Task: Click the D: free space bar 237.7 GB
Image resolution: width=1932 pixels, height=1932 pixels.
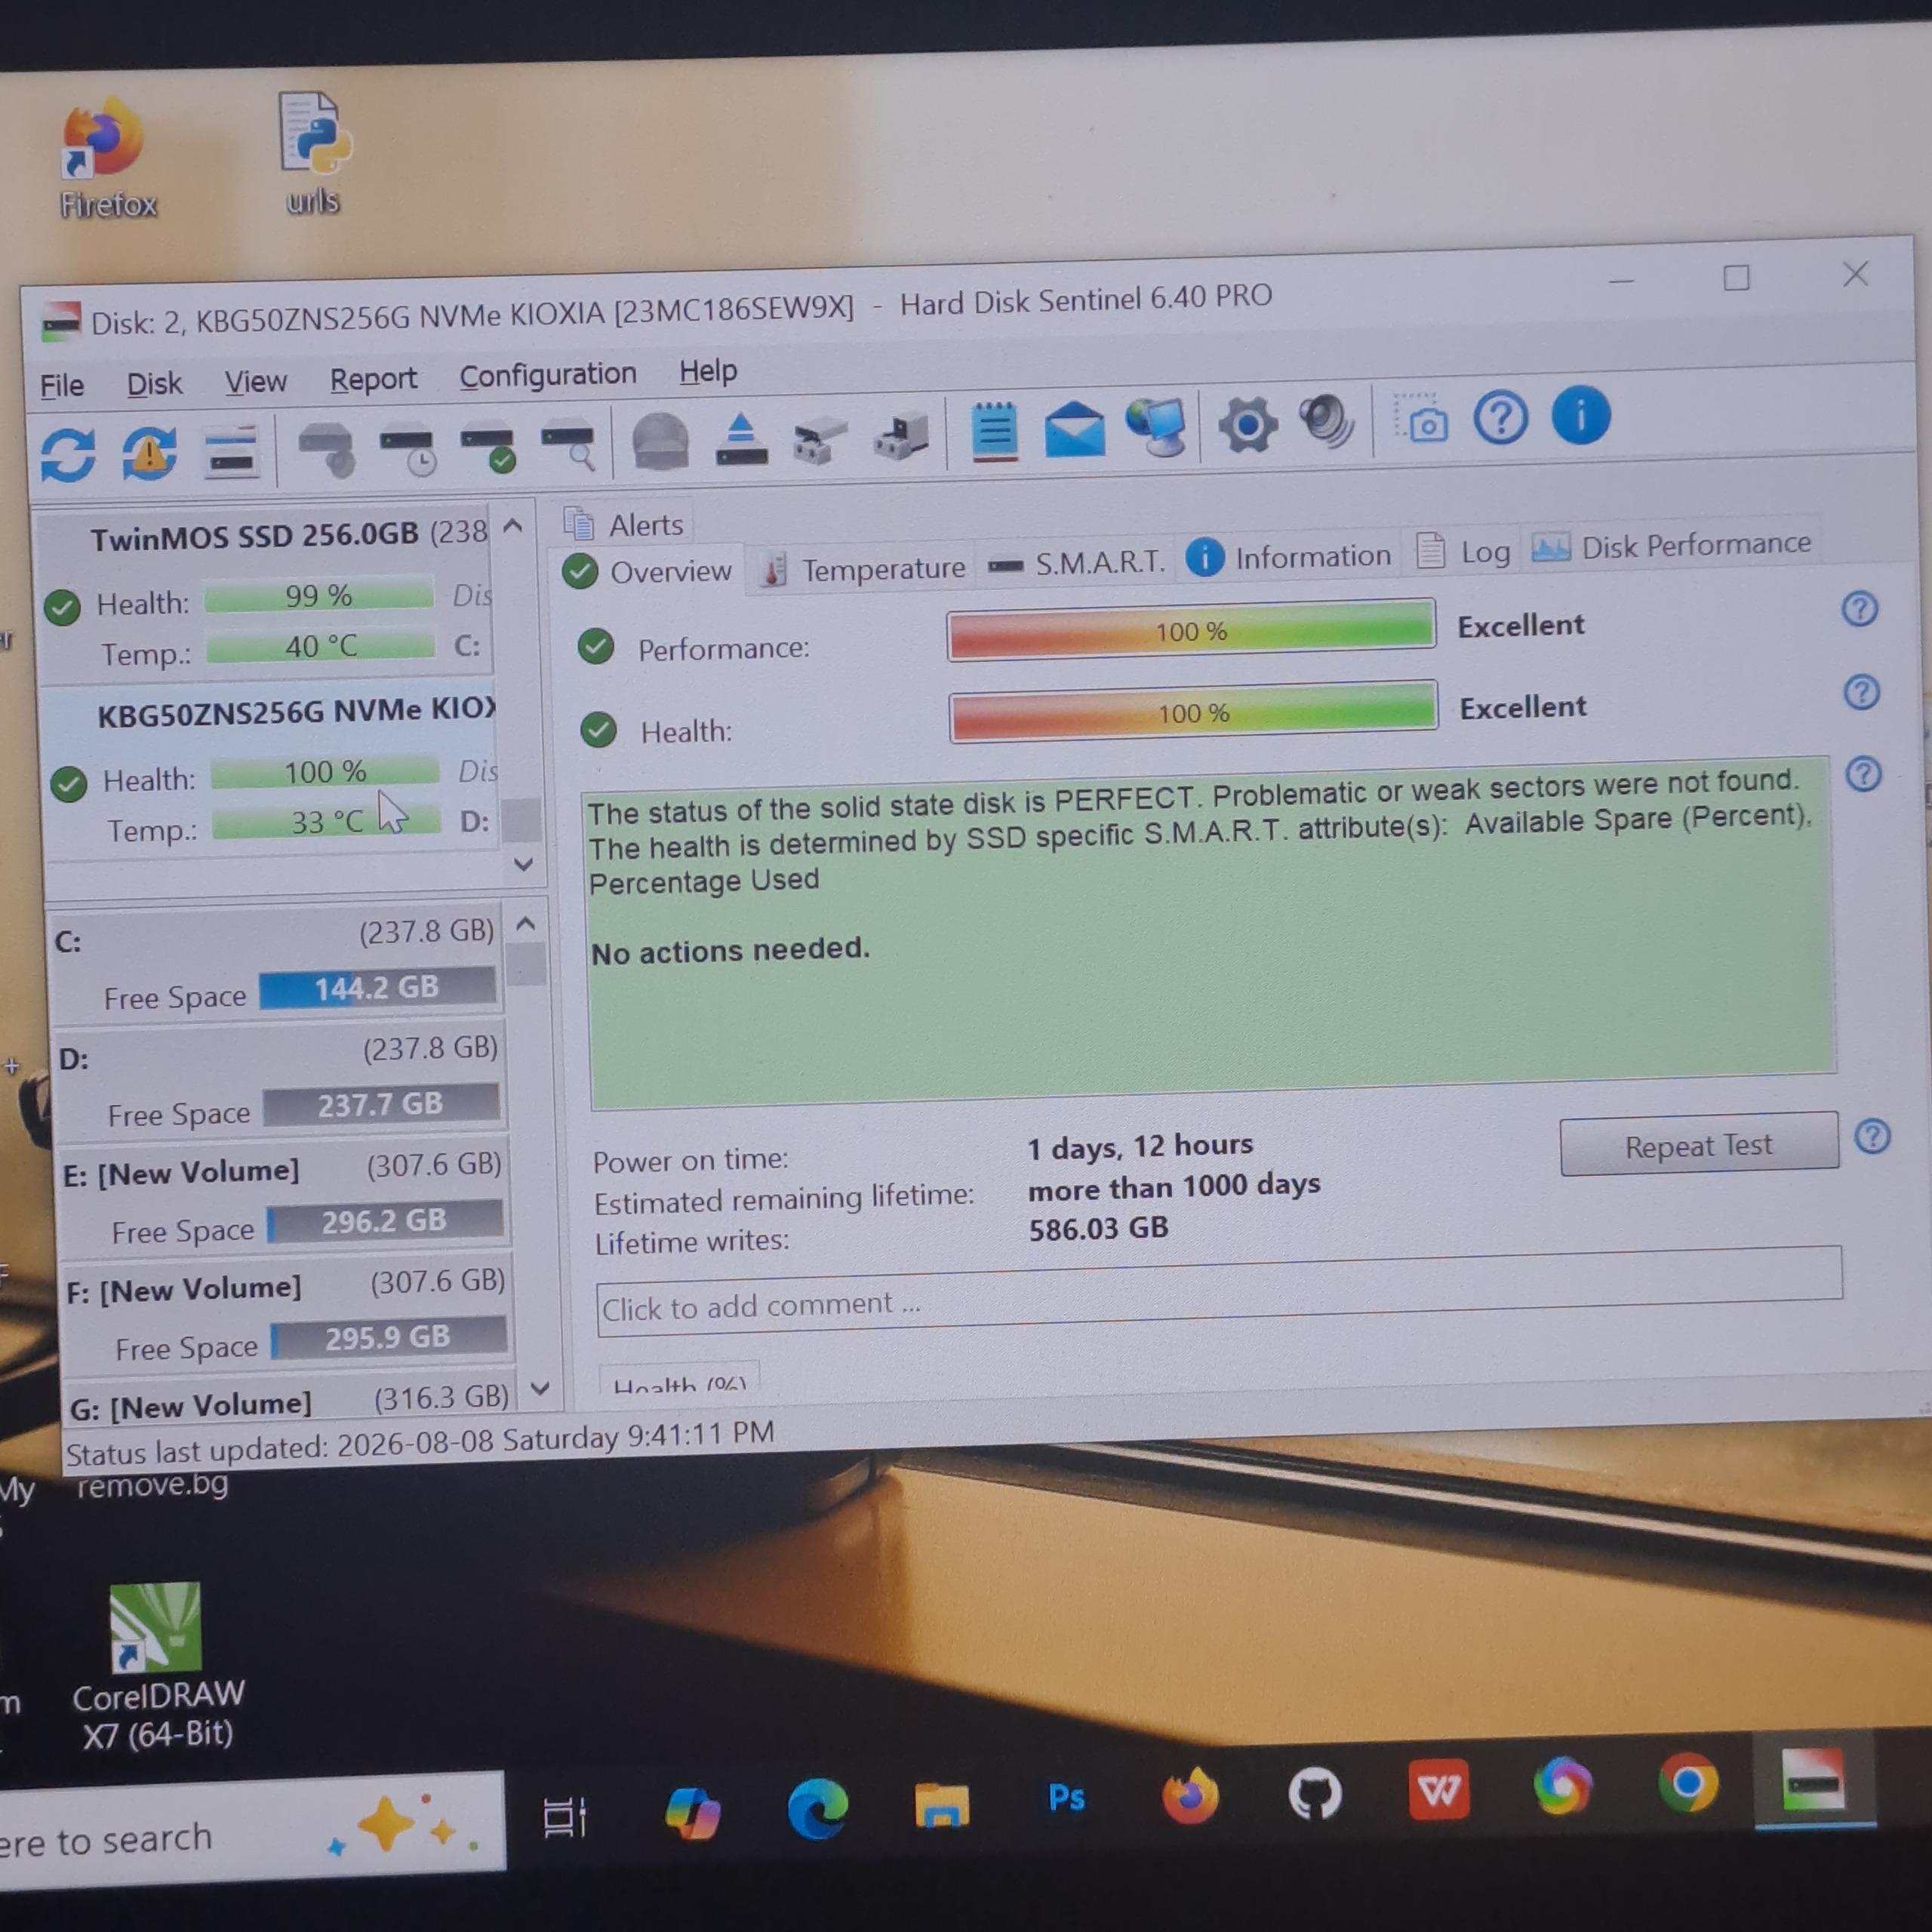Action: (x=381, y=1104)
